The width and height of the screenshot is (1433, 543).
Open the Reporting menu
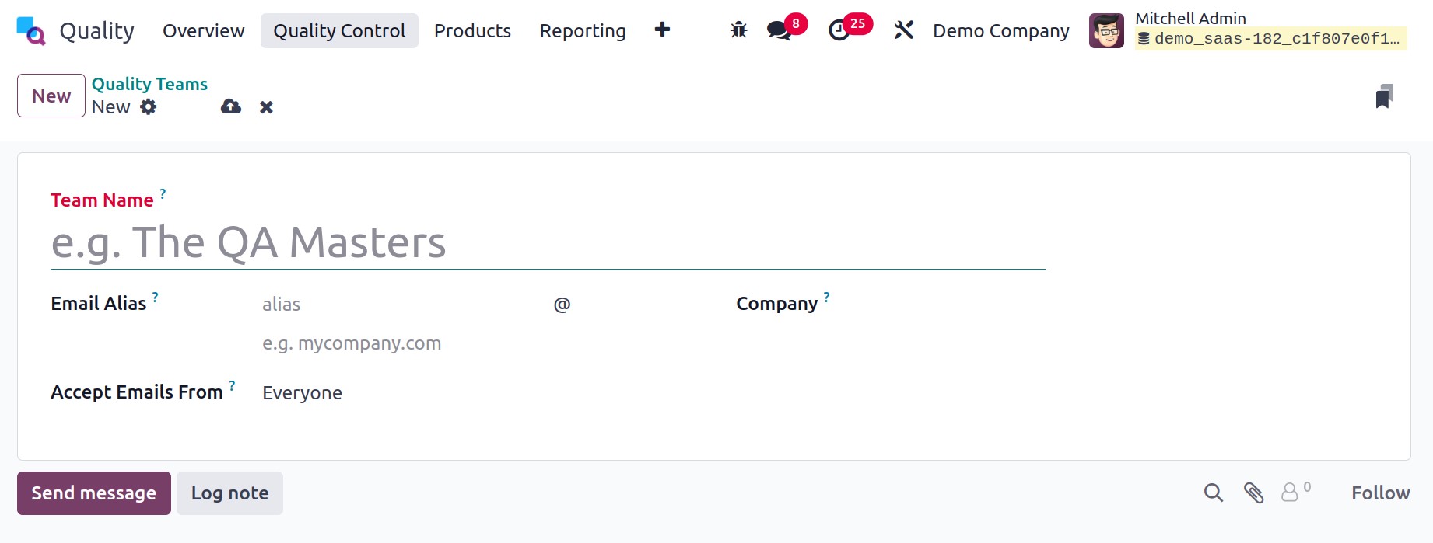click(583, 30)
